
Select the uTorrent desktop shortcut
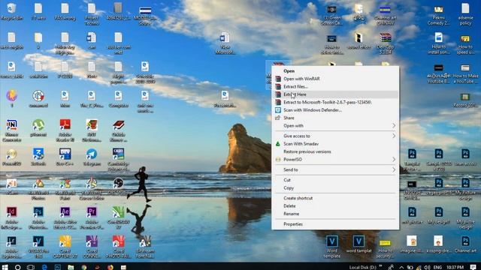click(x=38, y=128)
